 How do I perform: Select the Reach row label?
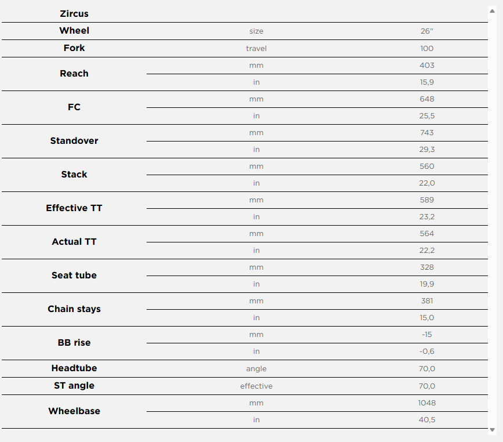pos(74,74)
